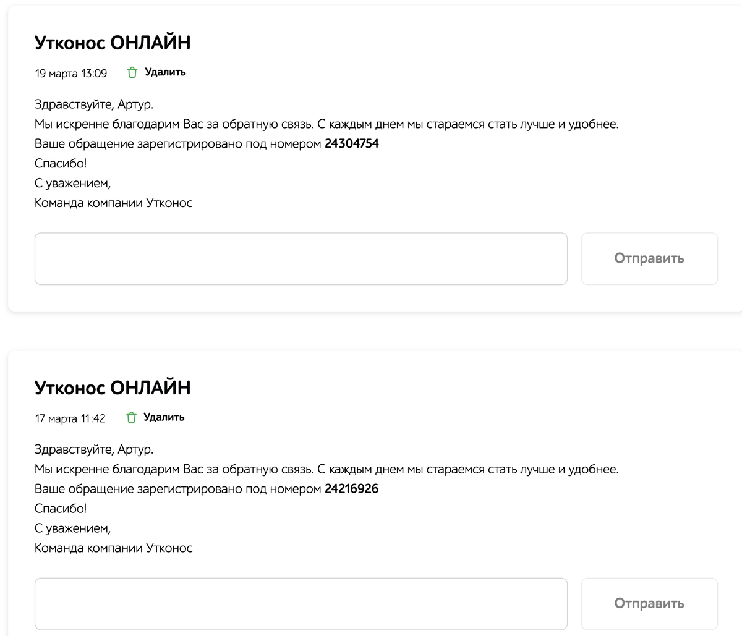Image resolution: width=742 pixels, height=636 pixels.
Task: Click the ticket number 24216926
Action: click(352, 489)
